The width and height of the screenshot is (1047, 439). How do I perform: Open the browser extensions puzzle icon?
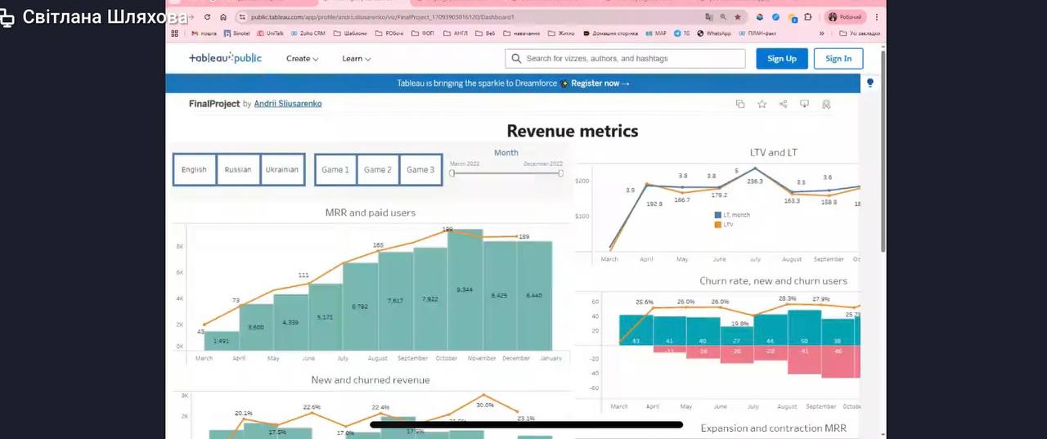click(808, 16)
